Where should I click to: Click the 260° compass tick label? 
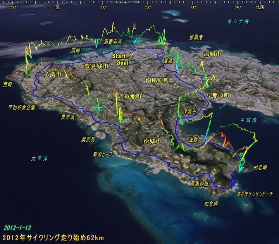pos(13,7)
